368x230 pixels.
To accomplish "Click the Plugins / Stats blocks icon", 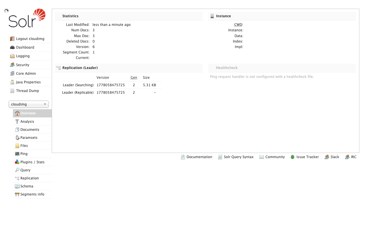I will (x=17, y=162).
